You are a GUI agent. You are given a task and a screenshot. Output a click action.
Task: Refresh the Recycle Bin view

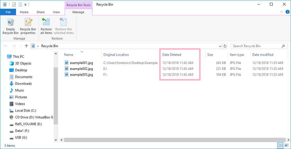pyautogui.click(x=225, y=46)
